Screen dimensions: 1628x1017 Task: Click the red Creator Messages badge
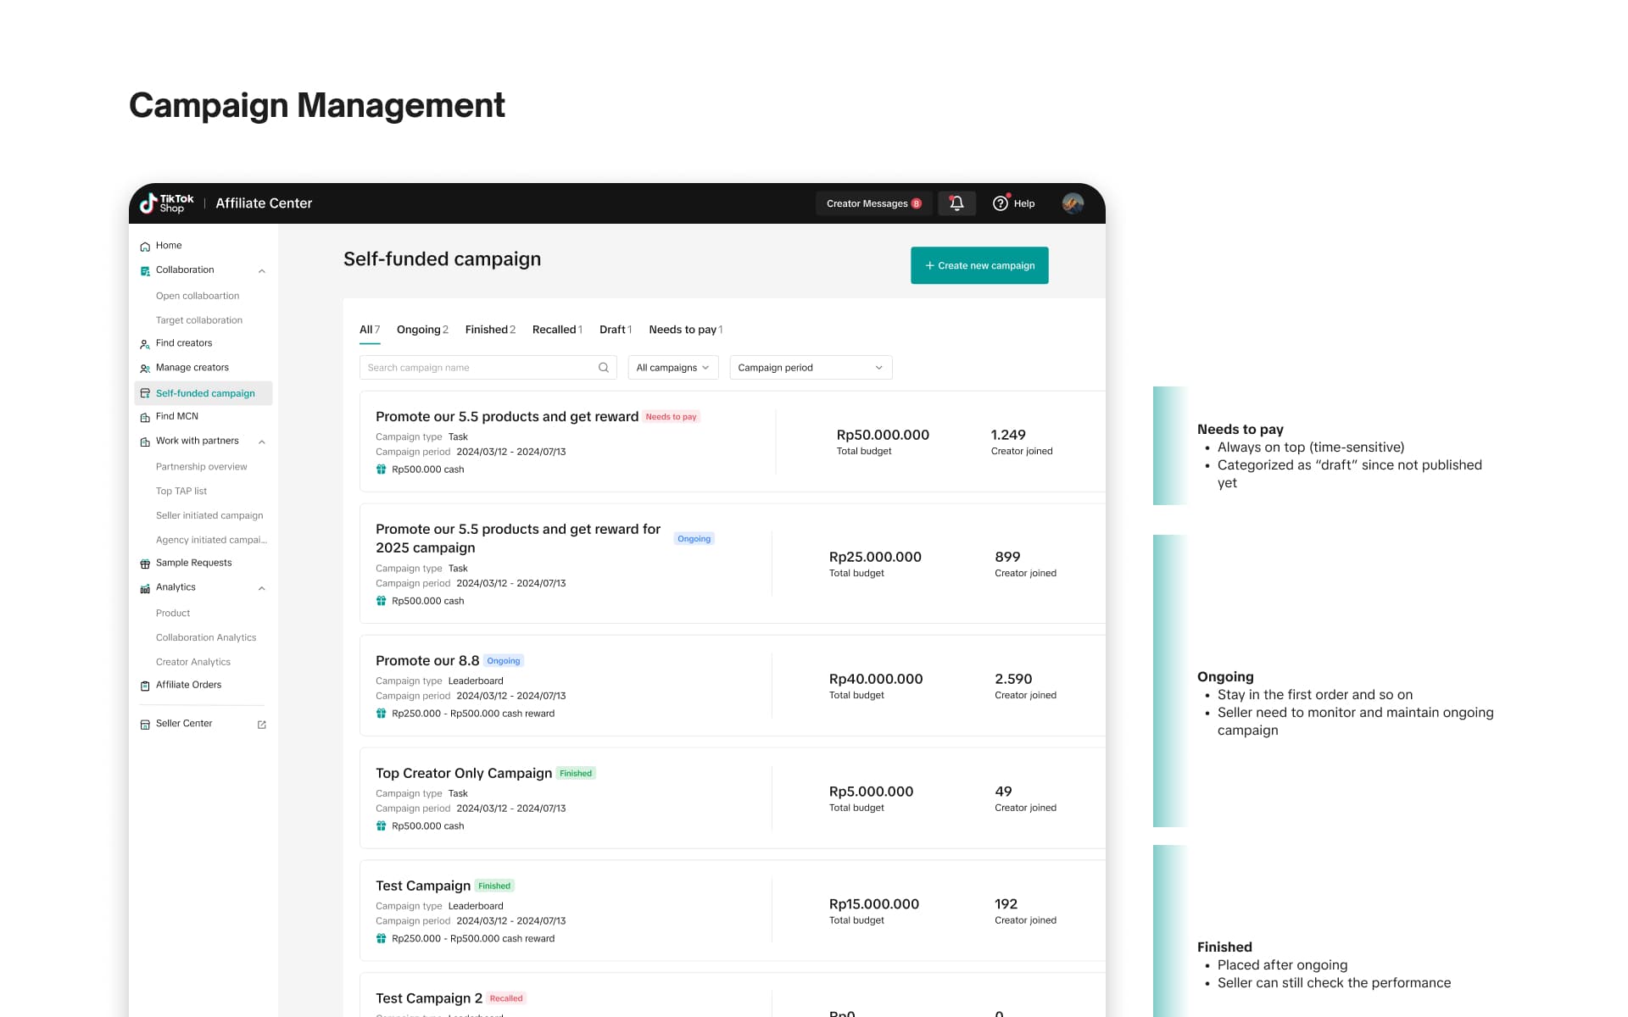(917, 203)
